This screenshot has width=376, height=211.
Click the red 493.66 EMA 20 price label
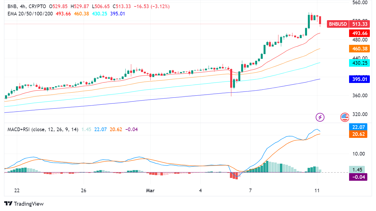359,33
